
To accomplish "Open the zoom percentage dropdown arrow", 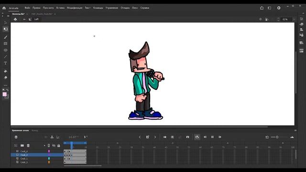I will click(294, 19).
